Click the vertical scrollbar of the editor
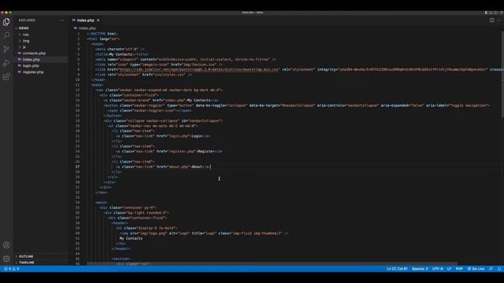This screenshot has width=504, height=283. (502, 75)
